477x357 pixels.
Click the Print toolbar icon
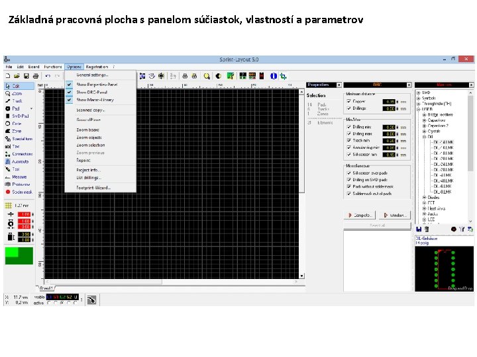[36, 76]
